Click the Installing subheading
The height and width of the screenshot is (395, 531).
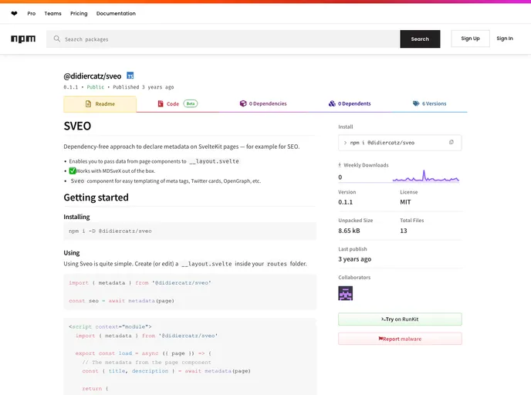[x=76, y=217]
